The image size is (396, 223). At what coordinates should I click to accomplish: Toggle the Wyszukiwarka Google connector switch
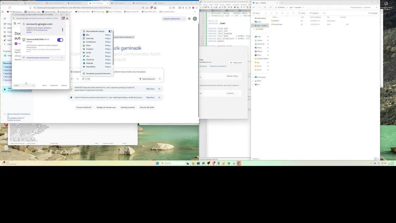click(110, 31)
